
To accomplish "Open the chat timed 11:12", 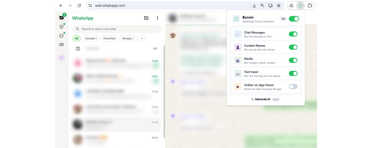I will (116, 124).
